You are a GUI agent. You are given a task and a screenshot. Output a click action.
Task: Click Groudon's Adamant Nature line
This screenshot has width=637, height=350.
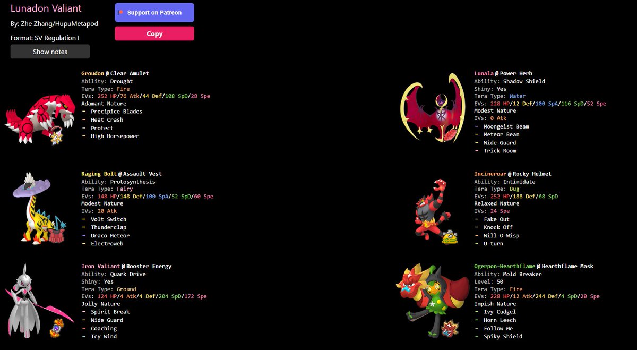[104, 104]
